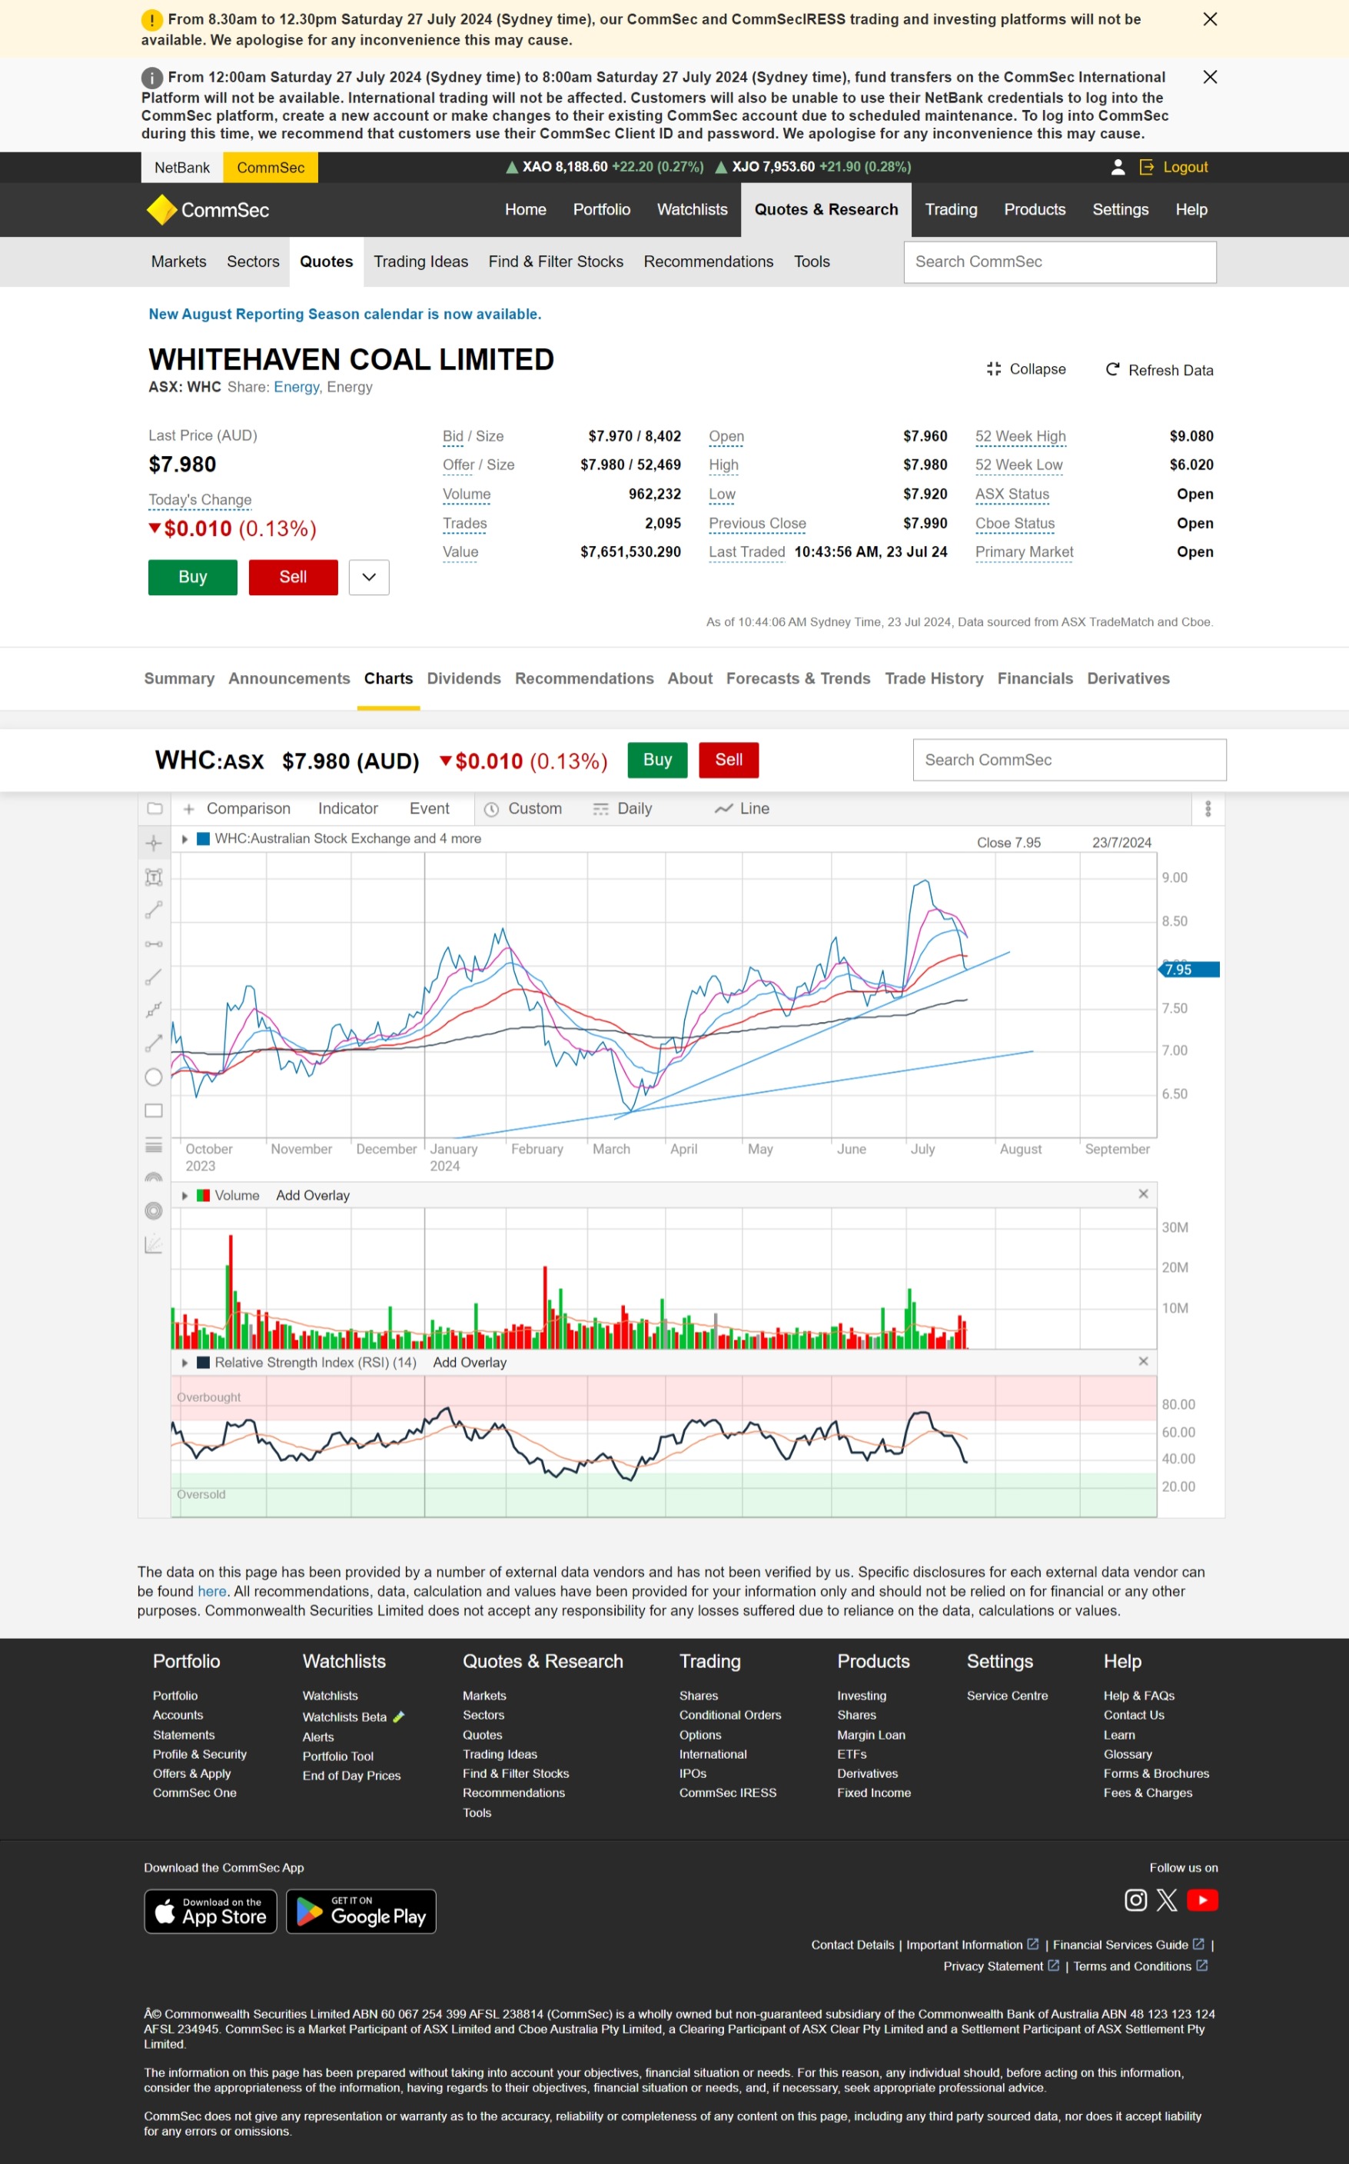Viewport: 1349px width, 2164px height.
Task: Expand the Relative Strength Index triangle
Action: [x=184, y=1363]
